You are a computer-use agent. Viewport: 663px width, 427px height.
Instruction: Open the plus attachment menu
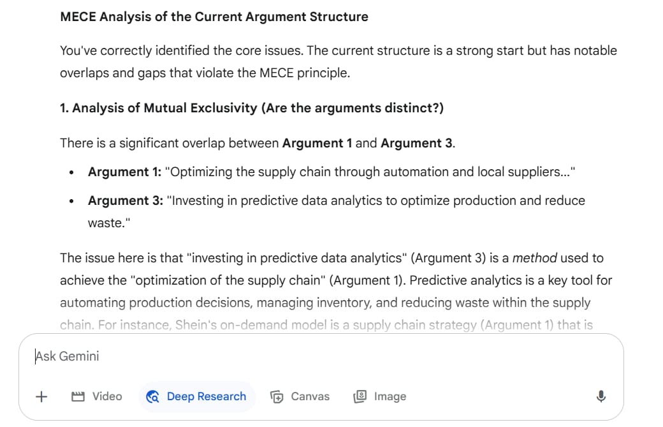41,396
